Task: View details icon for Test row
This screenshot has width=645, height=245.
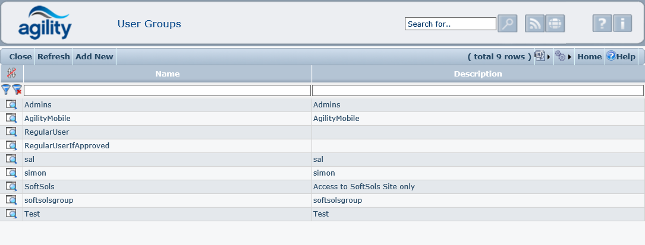Action: pos(11,214)
